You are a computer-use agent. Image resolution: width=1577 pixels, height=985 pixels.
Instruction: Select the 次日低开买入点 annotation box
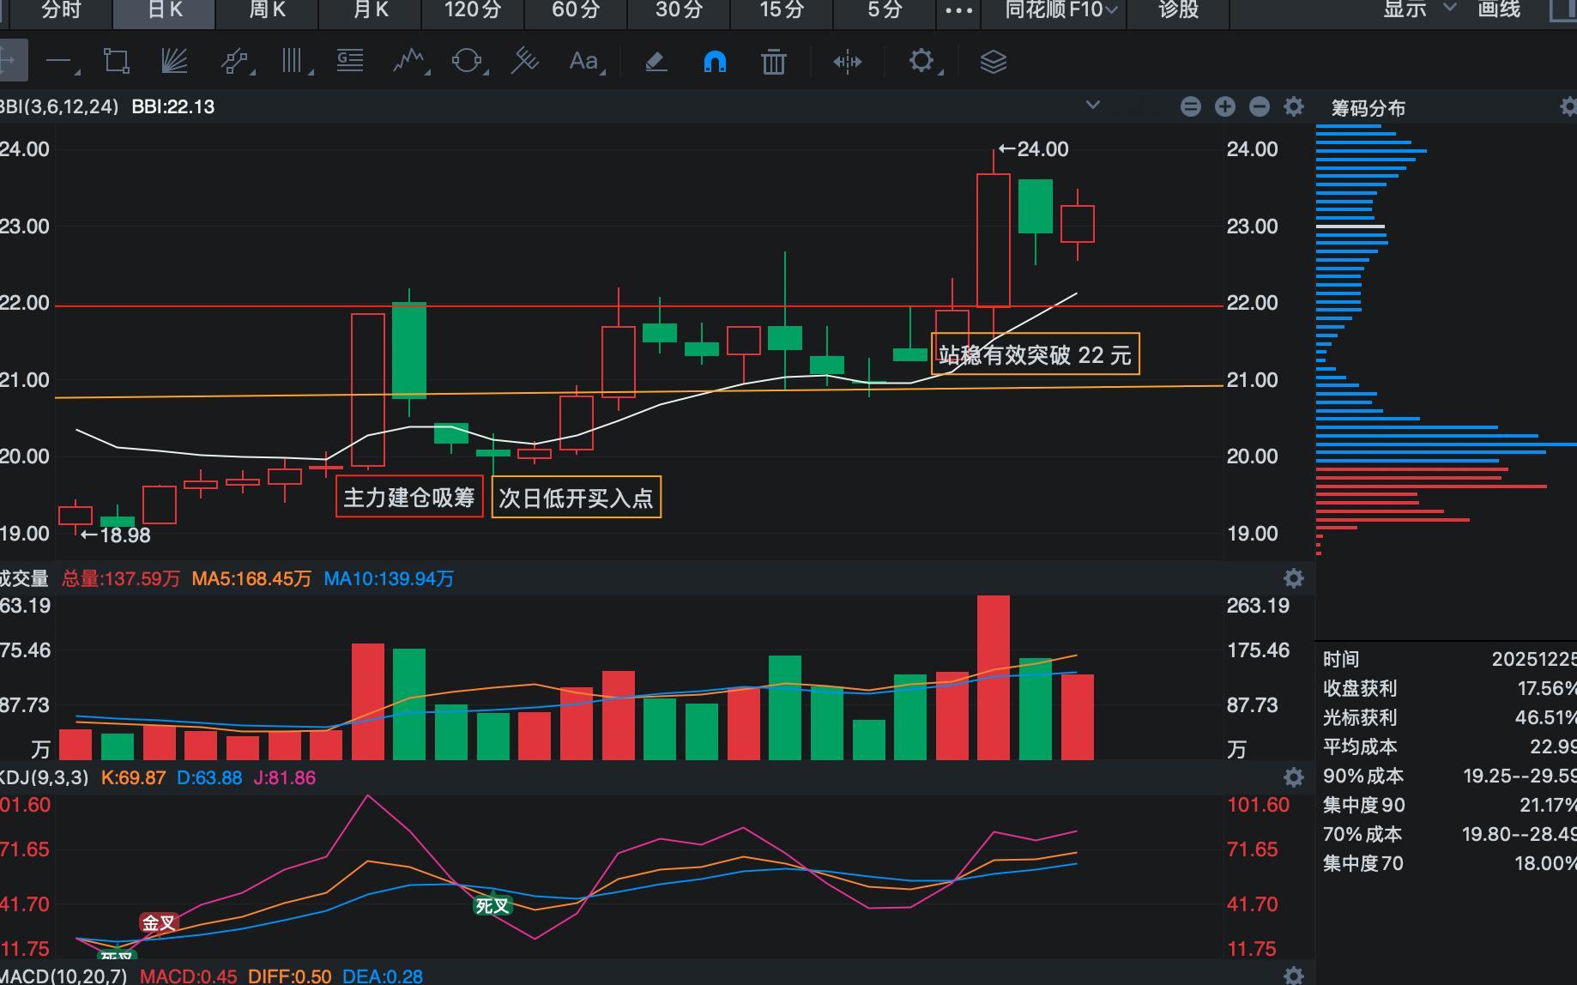(576, 498)
